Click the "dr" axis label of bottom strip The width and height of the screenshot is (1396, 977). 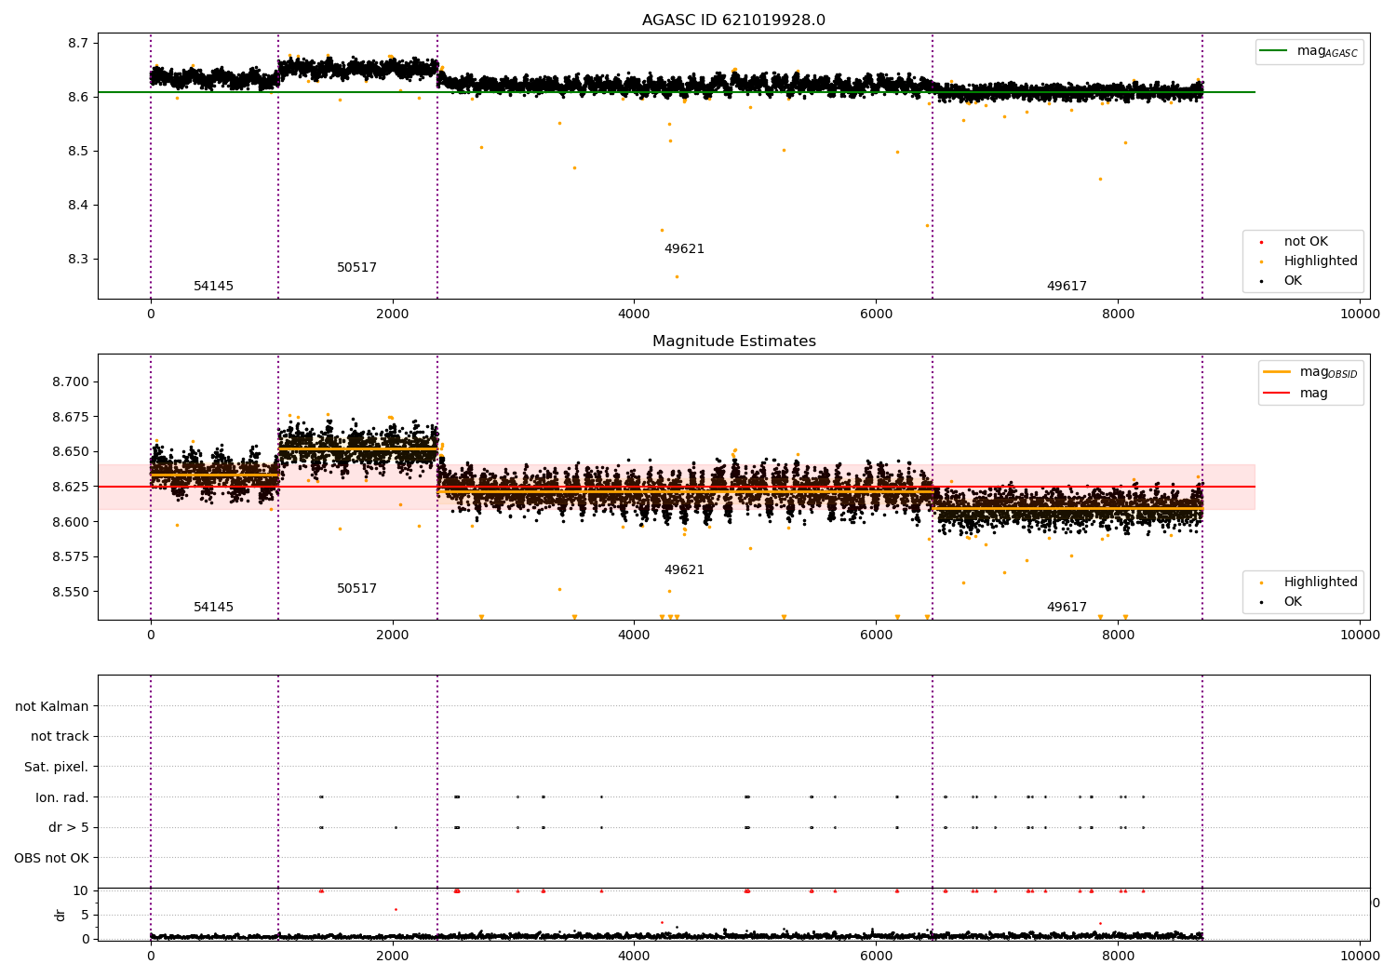60,916
